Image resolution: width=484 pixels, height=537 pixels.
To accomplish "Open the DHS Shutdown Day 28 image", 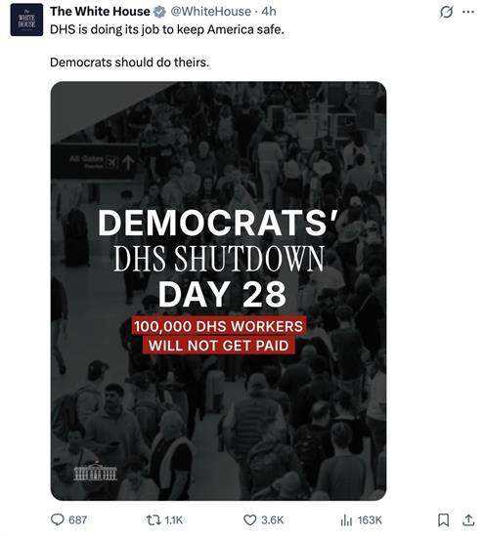I will tap(218, 291).
